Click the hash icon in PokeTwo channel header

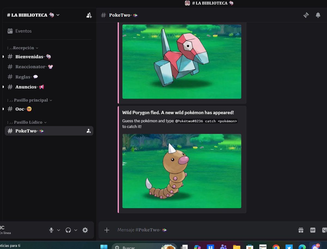point(104,15)
